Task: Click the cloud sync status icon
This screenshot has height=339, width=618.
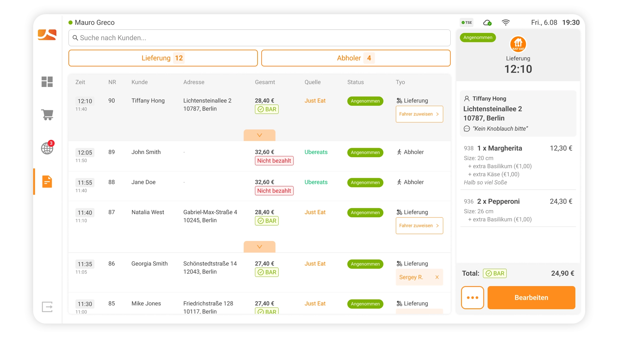Action: pos(487,23)
